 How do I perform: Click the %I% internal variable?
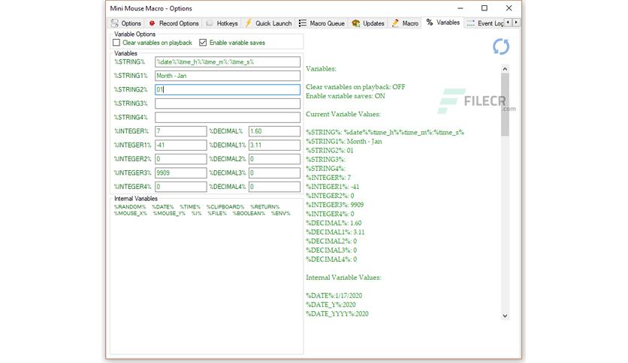coord(196,214)
